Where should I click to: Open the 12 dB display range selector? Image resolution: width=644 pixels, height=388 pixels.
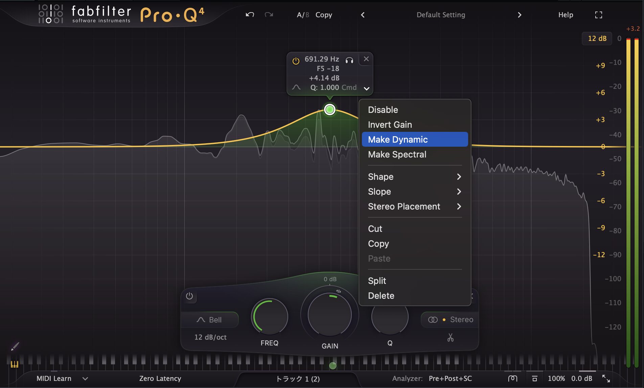point(597,39)
